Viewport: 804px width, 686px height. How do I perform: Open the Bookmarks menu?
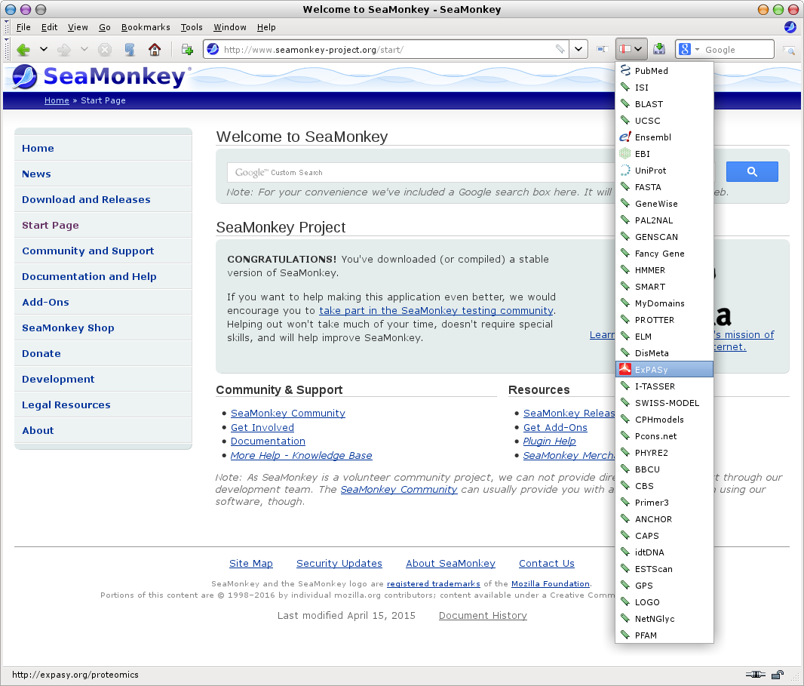(146, 27)
